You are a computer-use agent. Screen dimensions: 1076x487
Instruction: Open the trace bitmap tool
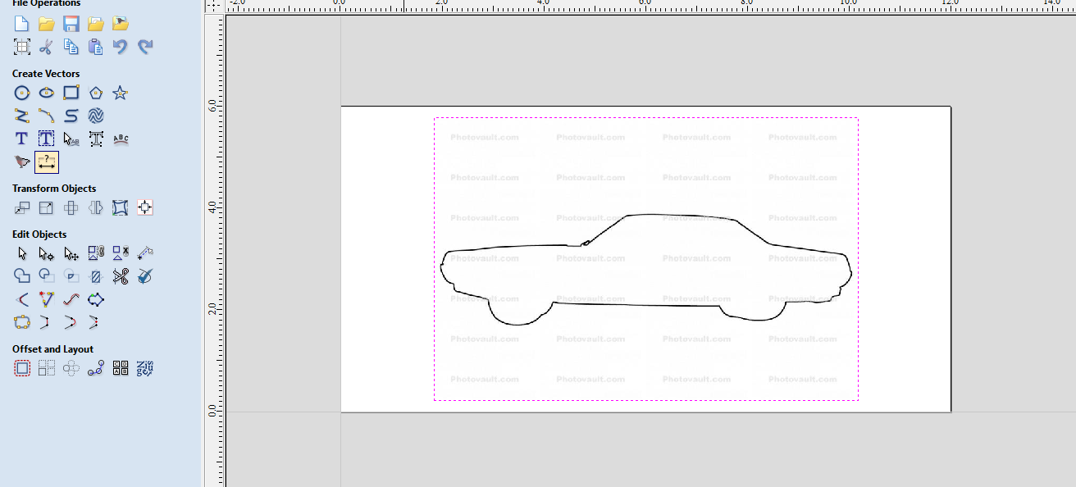[22, 162]
